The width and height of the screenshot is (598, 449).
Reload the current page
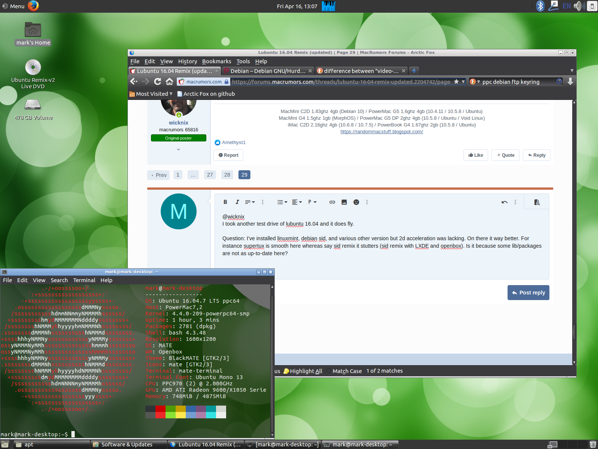point(158,82)
